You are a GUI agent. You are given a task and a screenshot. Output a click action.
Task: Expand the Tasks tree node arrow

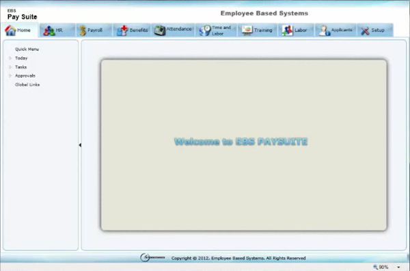[10, 67]
